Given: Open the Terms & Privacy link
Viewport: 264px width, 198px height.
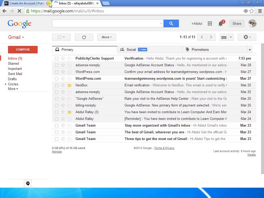Looking at the screenshot, I should click(164, 148).
